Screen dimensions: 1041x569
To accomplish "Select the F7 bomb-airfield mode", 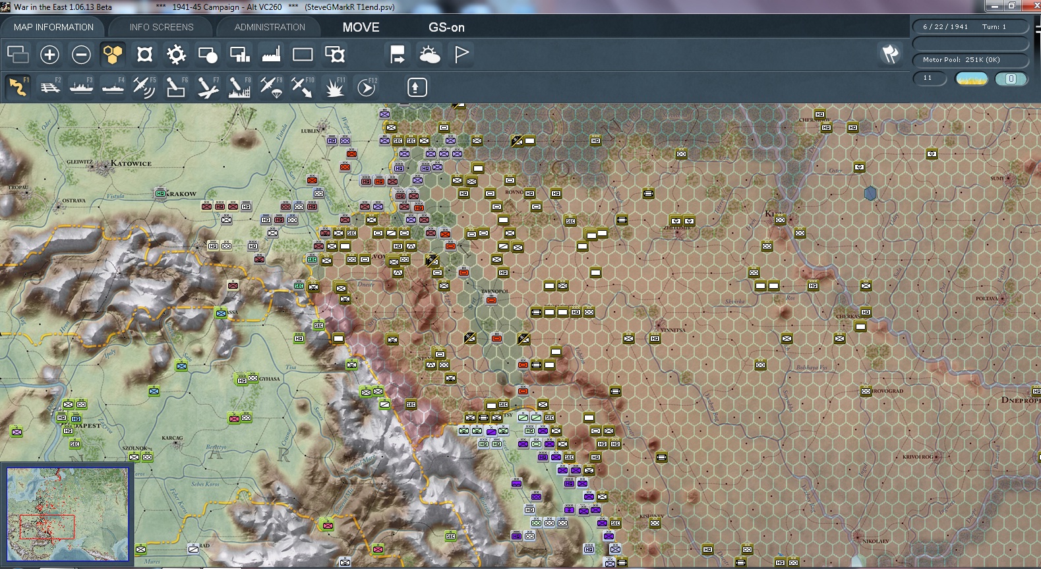I will point(208,87).
